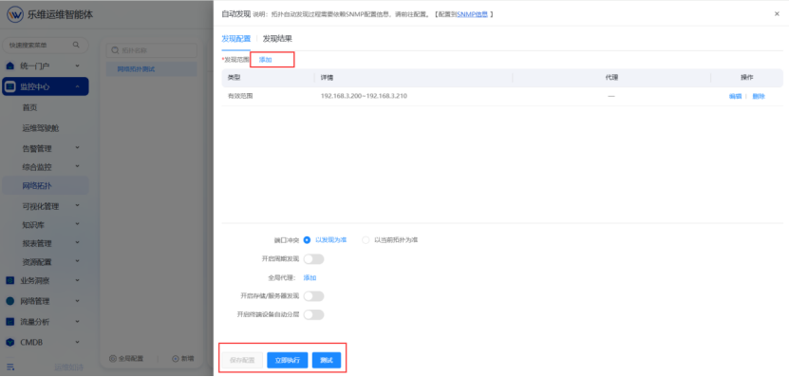Expand the 网络管理 menu chevron
The image size is (789, 377).
[x=78, y=301]
